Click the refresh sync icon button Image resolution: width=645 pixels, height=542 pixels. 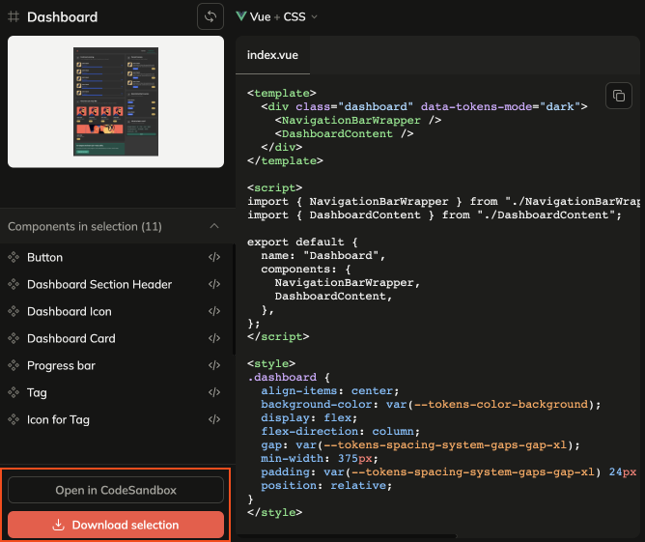tap(210, 16)
